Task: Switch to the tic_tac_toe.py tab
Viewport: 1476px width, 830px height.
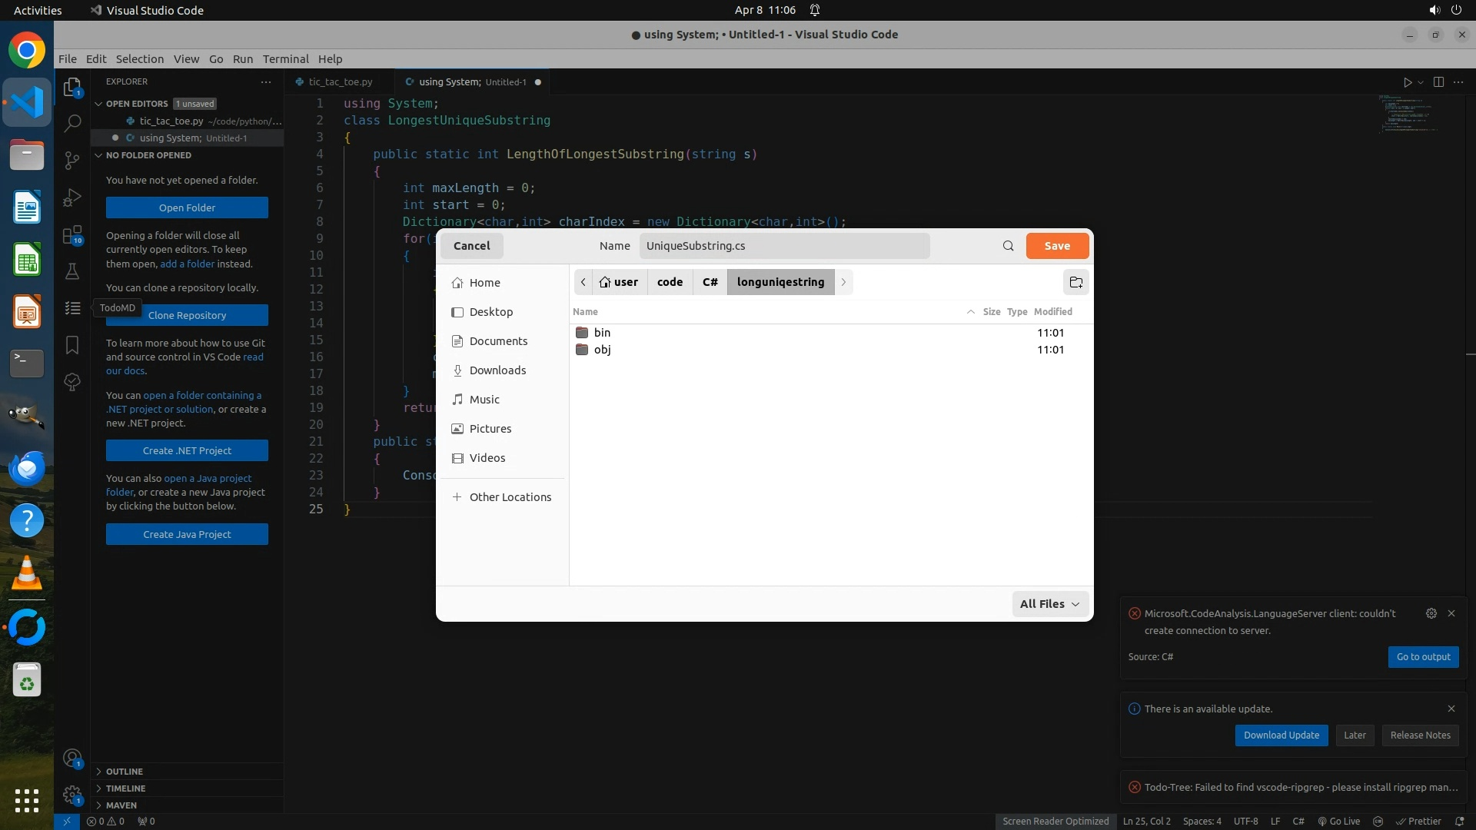Action: [340, 81]
